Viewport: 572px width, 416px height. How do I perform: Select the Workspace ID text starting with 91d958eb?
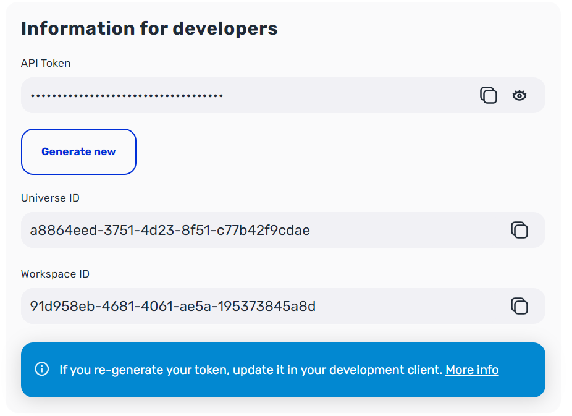coord(172,306)
